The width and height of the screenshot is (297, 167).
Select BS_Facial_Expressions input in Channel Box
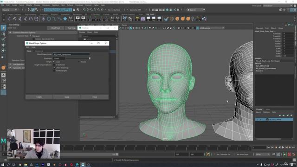(266, 68)
